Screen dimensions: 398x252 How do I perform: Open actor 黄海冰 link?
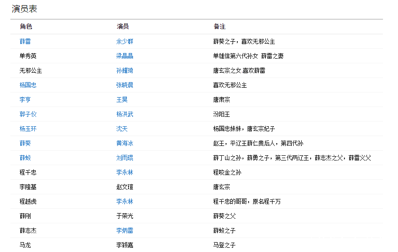tap(125, 143)
